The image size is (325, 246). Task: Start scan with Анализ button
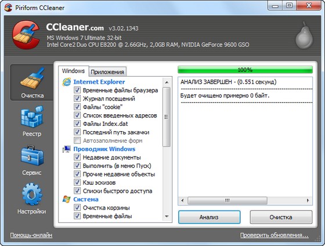[209, 217]
